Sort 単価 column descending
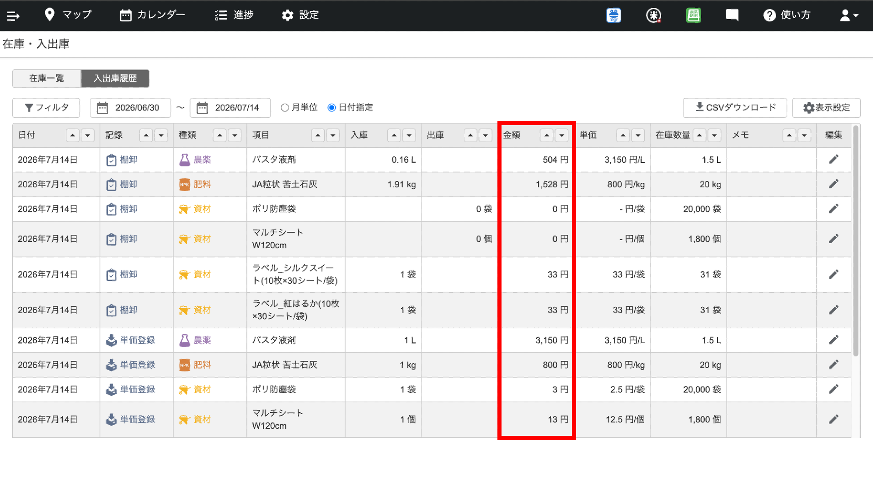 click(638, 135)
